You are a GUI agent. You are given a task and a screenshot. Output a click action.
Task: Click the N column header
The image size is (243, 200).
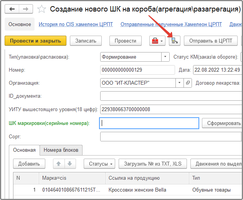tap(26, 178)
